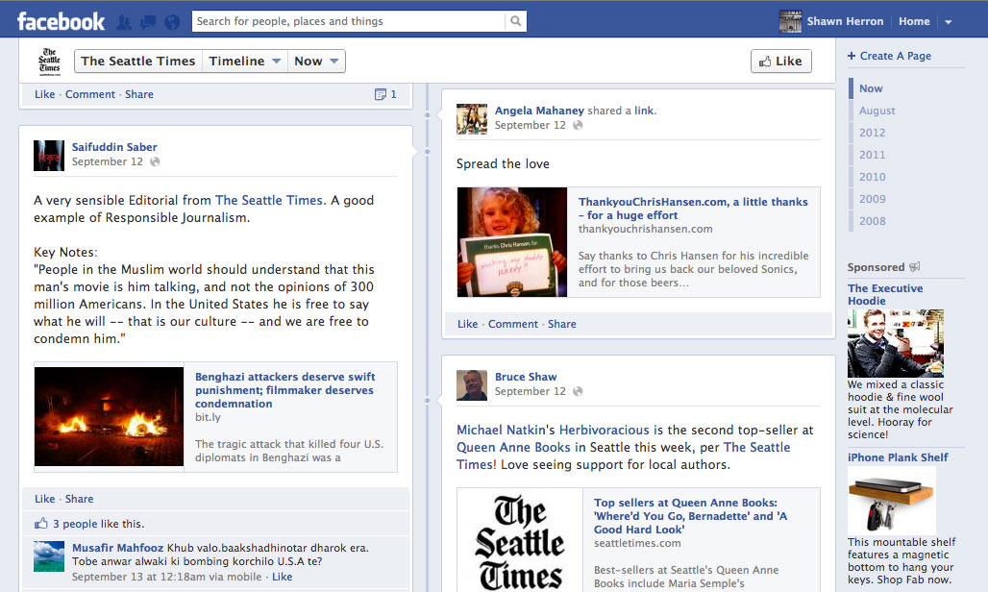Click thumbs-up icon beside 3 people
Image resolution: width=988 pixels, height=592 pixels.
click(41, 524)
